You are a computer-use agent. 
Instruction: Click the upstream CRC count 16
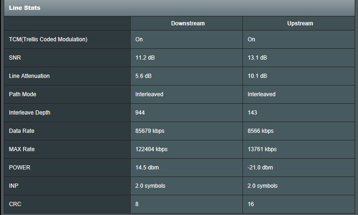[x=251, y=204]
